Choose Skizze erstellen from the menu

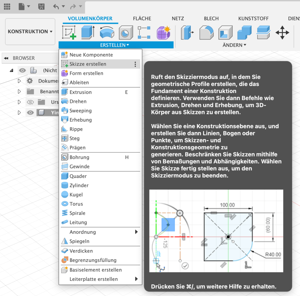(x=88, y=64)
